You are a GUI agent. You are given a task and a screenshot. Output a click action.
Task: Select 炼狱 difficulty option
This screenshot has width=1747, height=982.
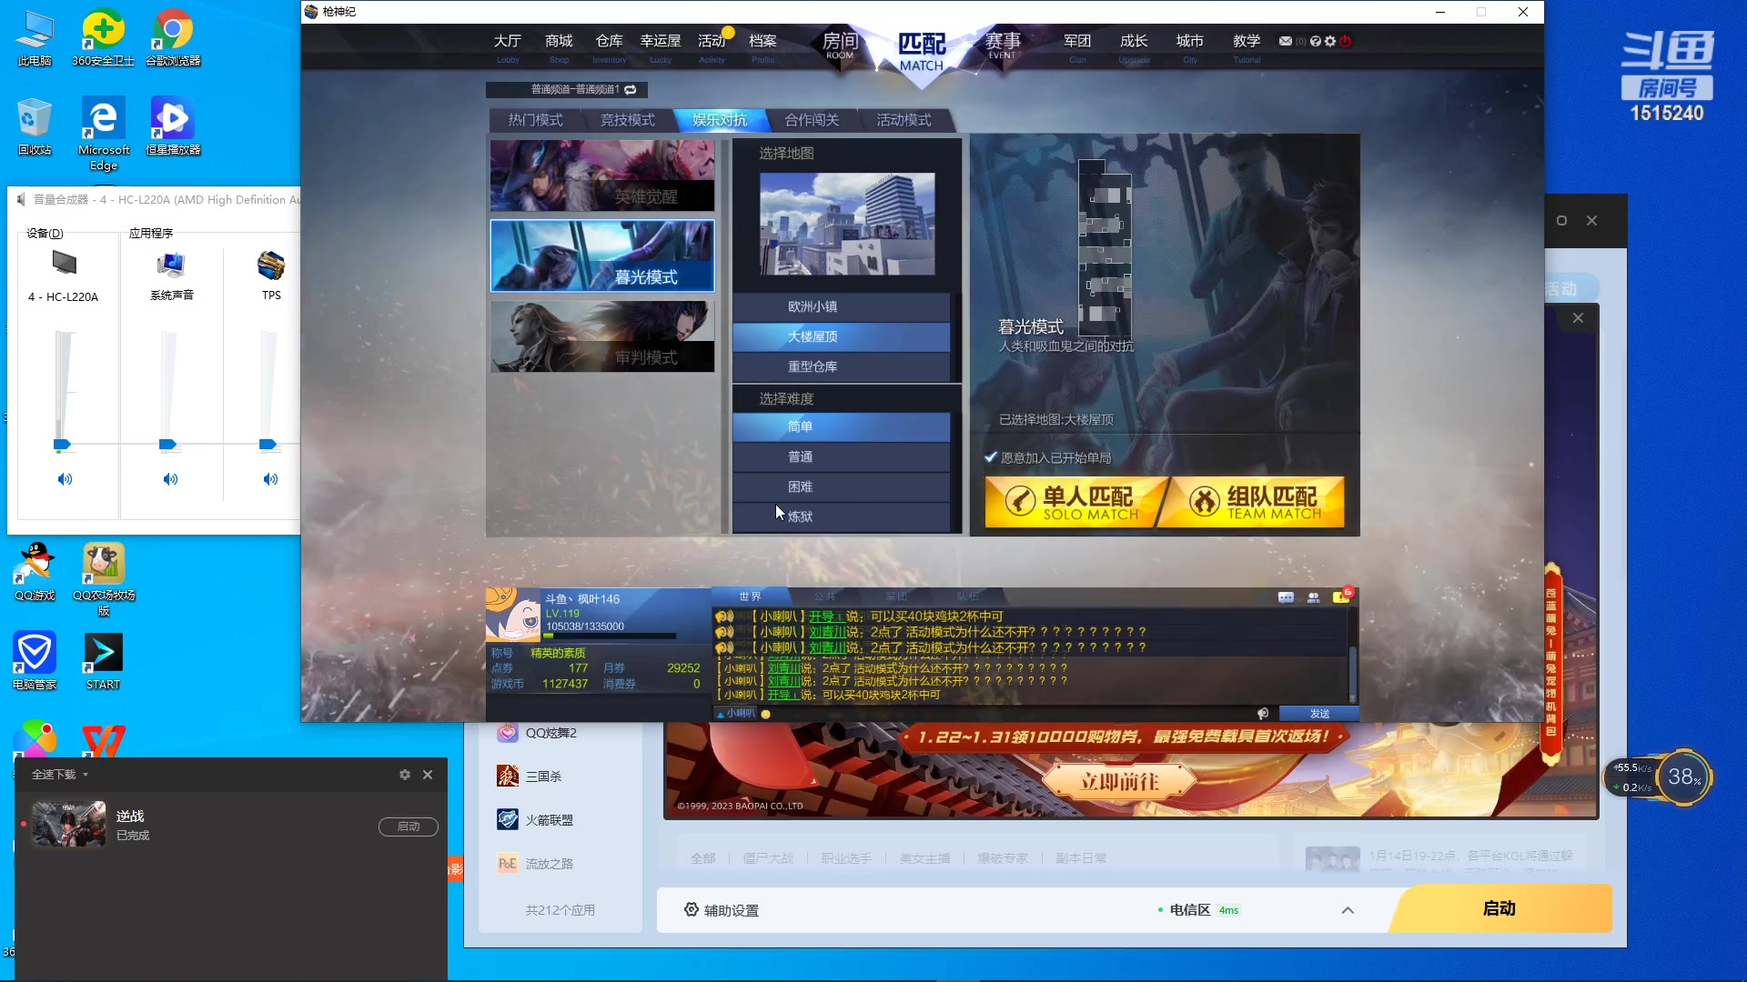tap(841, 516)
